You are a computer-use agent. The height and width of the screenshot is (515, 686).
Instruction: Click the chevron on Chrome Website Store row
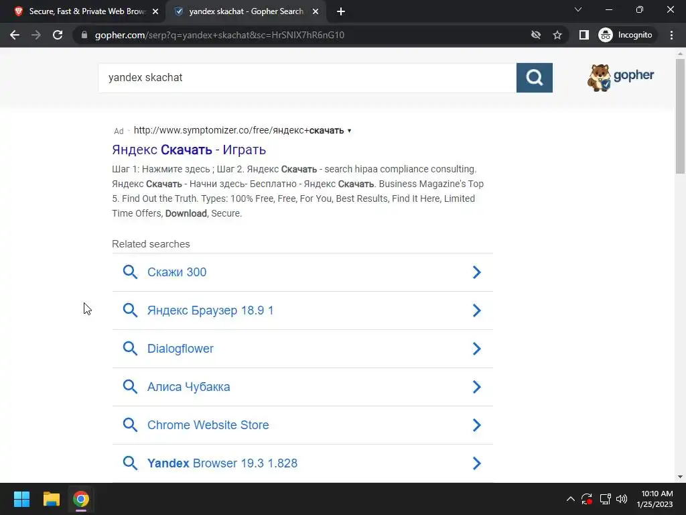coord(477,424)
